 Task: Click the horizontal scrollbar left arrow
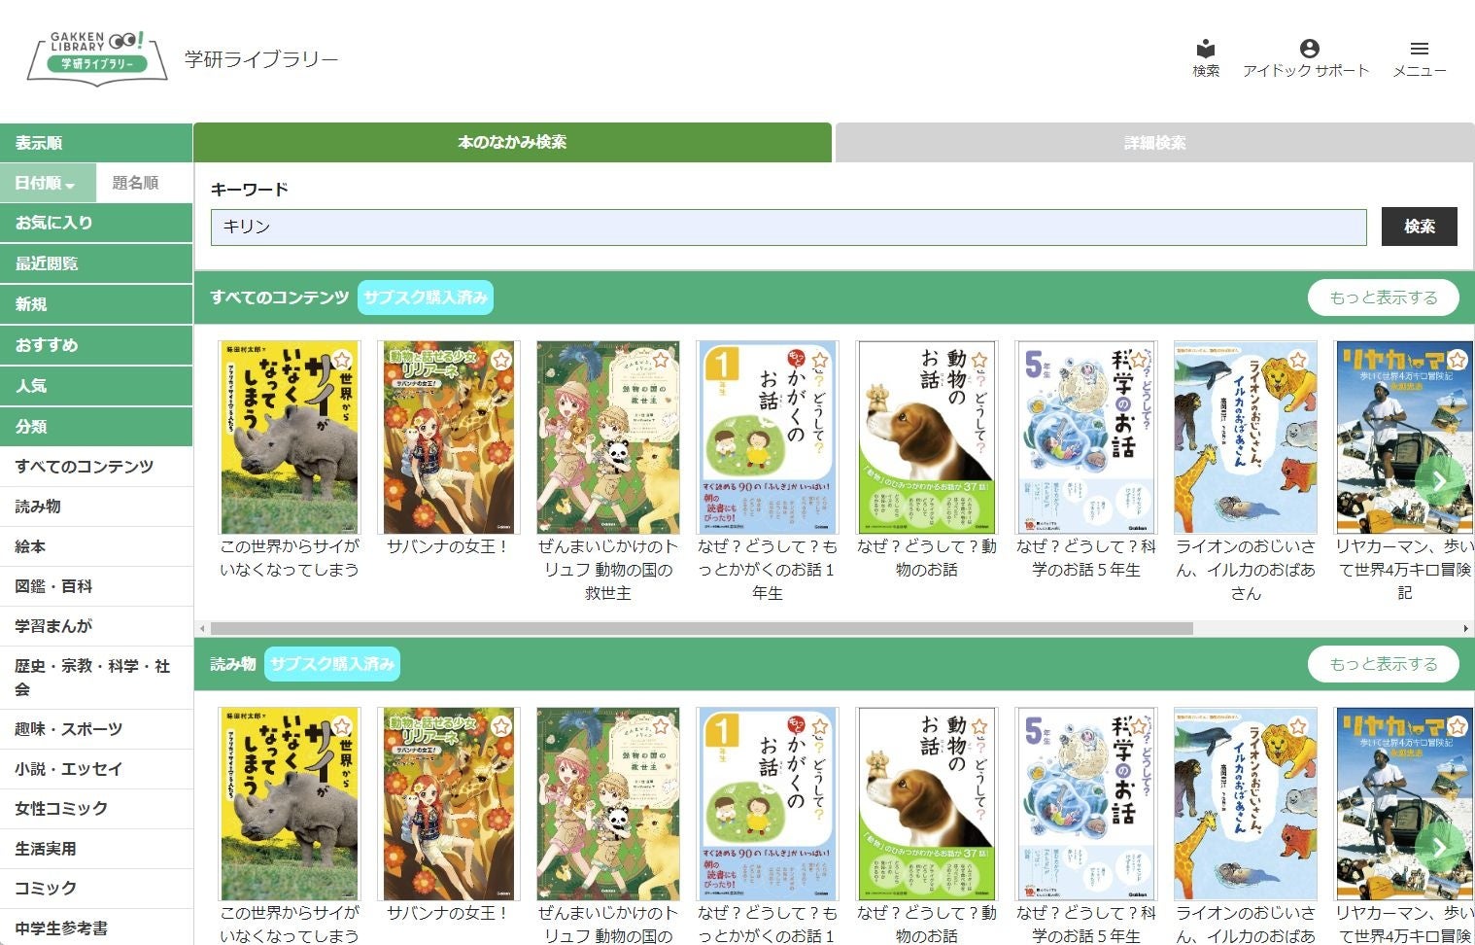tap(201, 629)
